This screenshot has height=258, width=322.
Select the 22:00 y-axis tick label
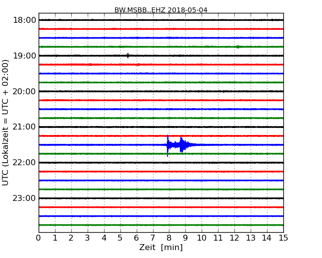tap(24, 163)
